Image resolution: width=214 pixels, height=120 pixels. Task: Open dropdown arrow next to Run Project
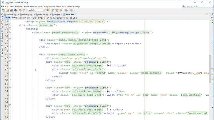coord(63,10)
